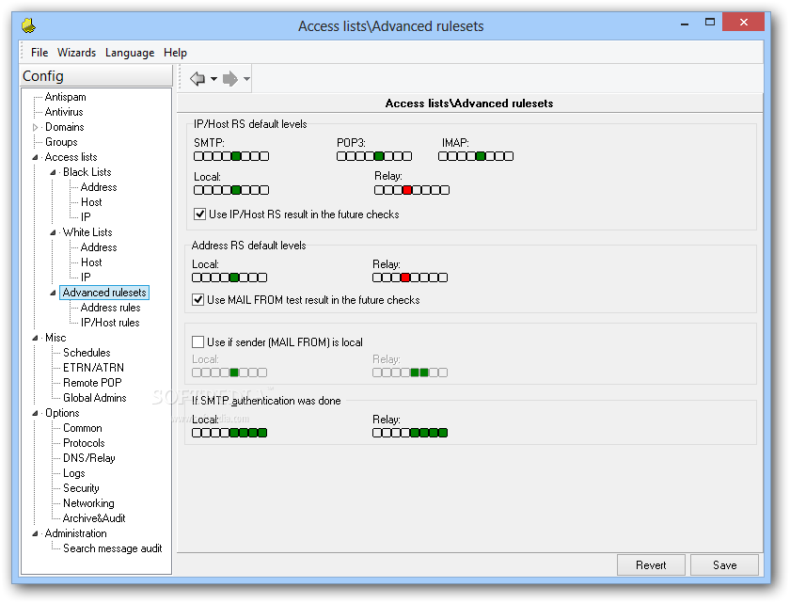Select IP under Black Lists
Viewport: 790px width, 603px height.
click(86, 217)
